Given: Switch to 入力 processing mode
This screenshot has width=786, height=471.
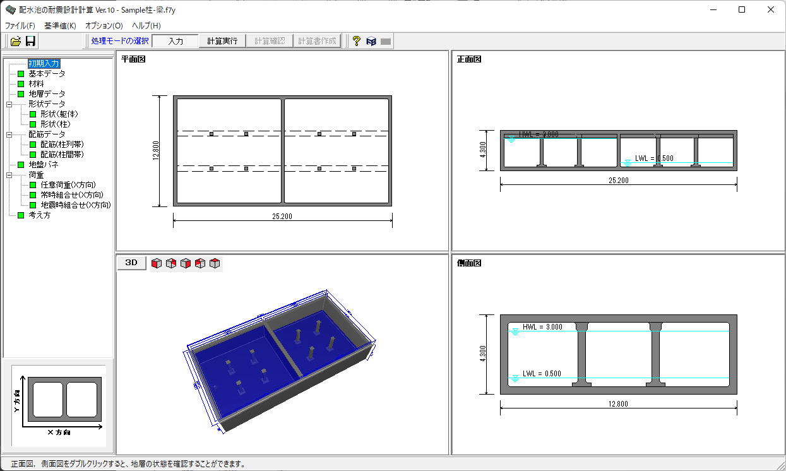Looking at the screenshot, I should tap(176, 41).
